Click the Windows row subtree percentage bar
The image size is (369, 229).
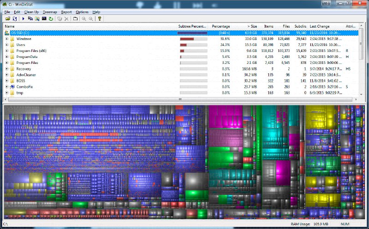(x=193, y=39)
